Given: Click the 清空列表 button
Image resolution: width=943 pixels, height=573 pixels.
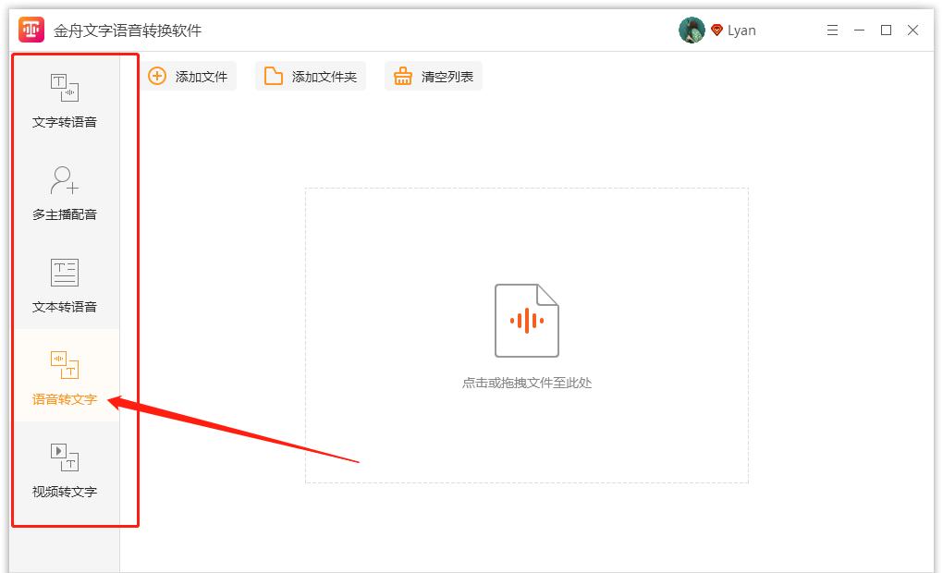Looking at the screenshot, I should (433, 76).
